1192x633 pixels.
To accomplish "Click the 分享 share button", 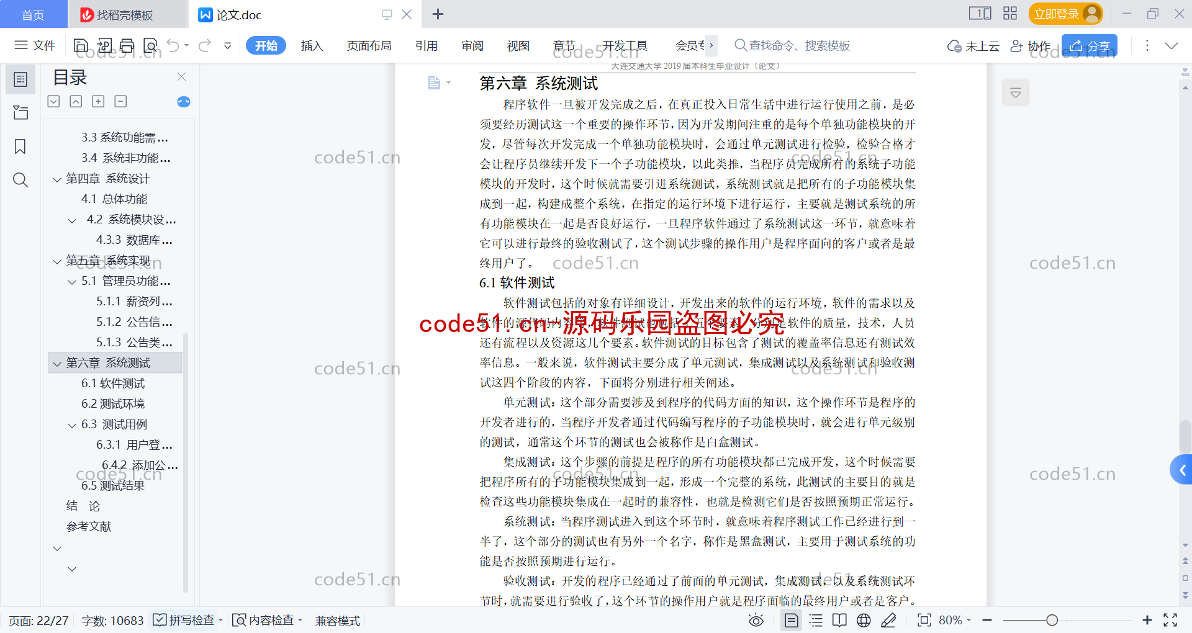I will tap(1090, 45).
